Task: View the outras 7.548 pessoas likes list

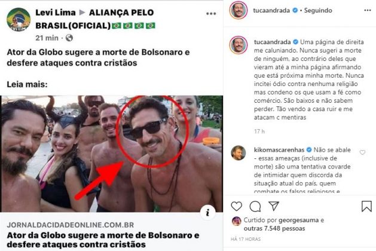Action: pos(274,228)
